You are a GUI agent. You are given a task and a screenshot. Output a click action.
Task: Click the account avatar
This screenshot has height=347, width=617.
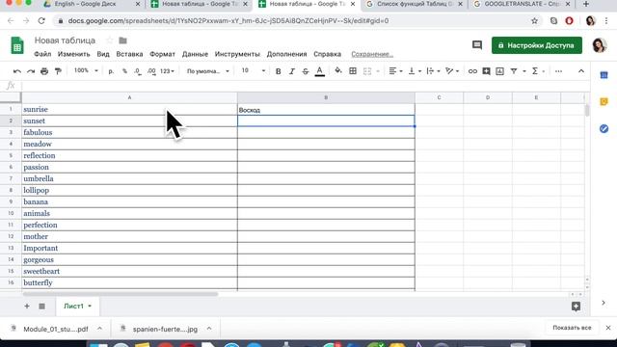pos(600,45)
